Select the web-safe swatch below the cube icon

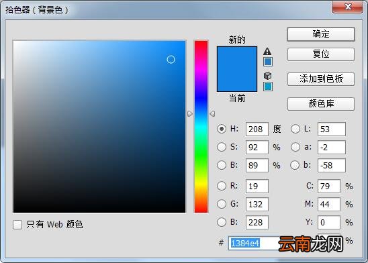pos(268,87)
